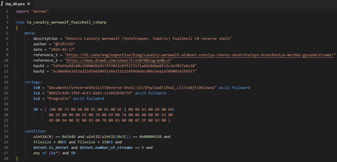The image size is (337, 162).
Task: Open the bi.zone reference_1 link
Action: [200, 55]
